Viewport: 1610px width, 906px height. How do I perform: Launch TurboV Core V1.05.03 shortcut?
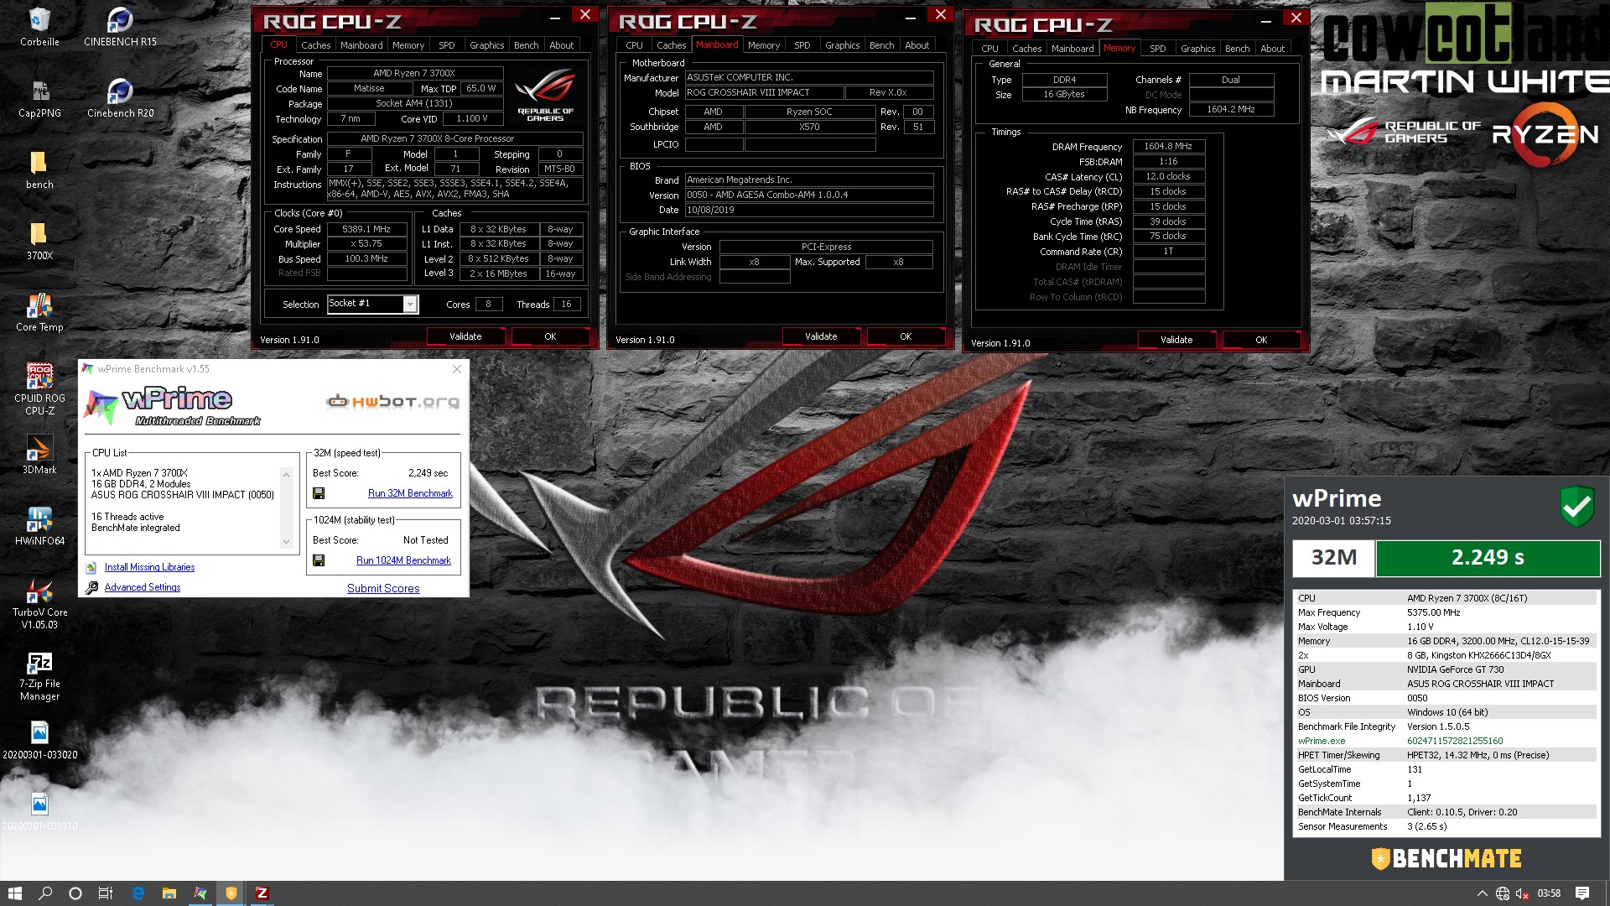click(x=39, y=603)
